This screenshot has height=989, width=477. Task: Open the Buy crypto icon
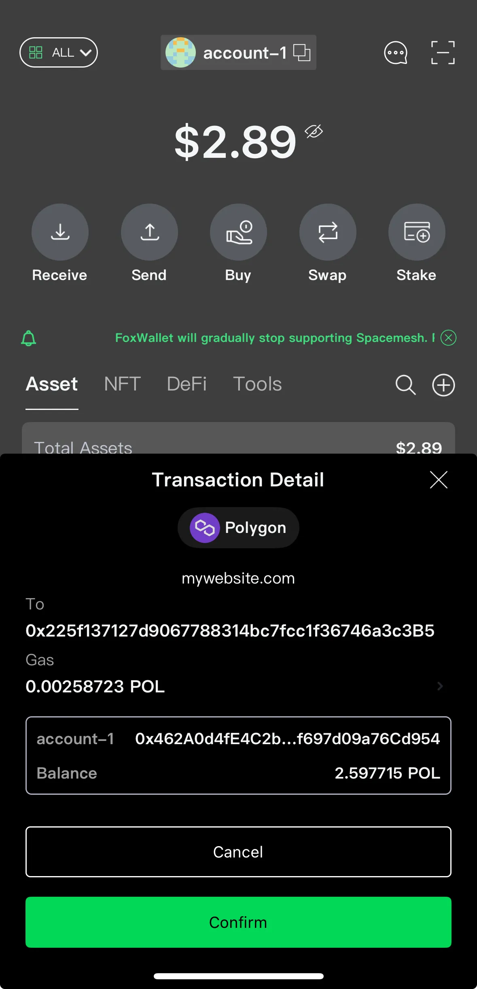[238, 232]
